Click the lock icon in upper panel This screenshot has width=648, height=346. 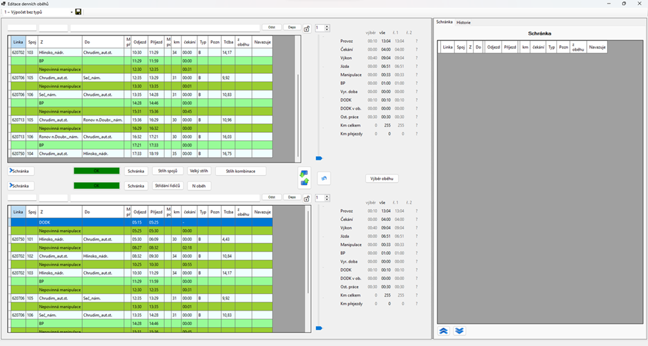pyautogui.click(x=306, y=28)
